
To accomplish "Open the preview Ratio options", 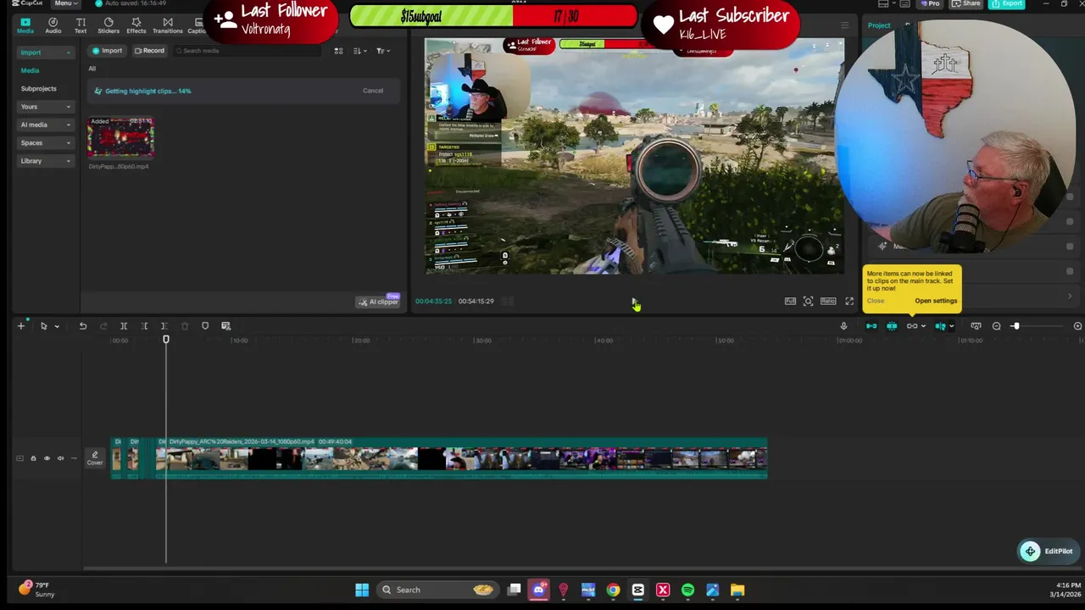I will pyautogui.click(x=828, y=301).
